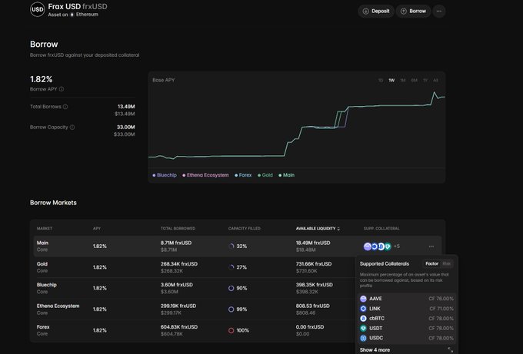Show the Borrow Capacity info tooltip

coord(72,127)
